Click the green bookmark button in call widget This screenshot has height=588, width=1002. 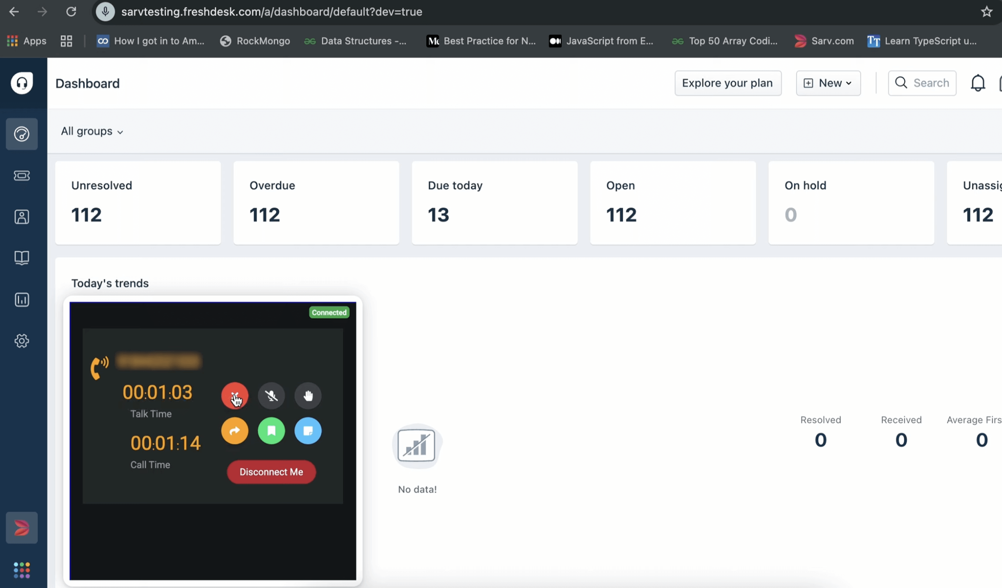coord(271,431)
